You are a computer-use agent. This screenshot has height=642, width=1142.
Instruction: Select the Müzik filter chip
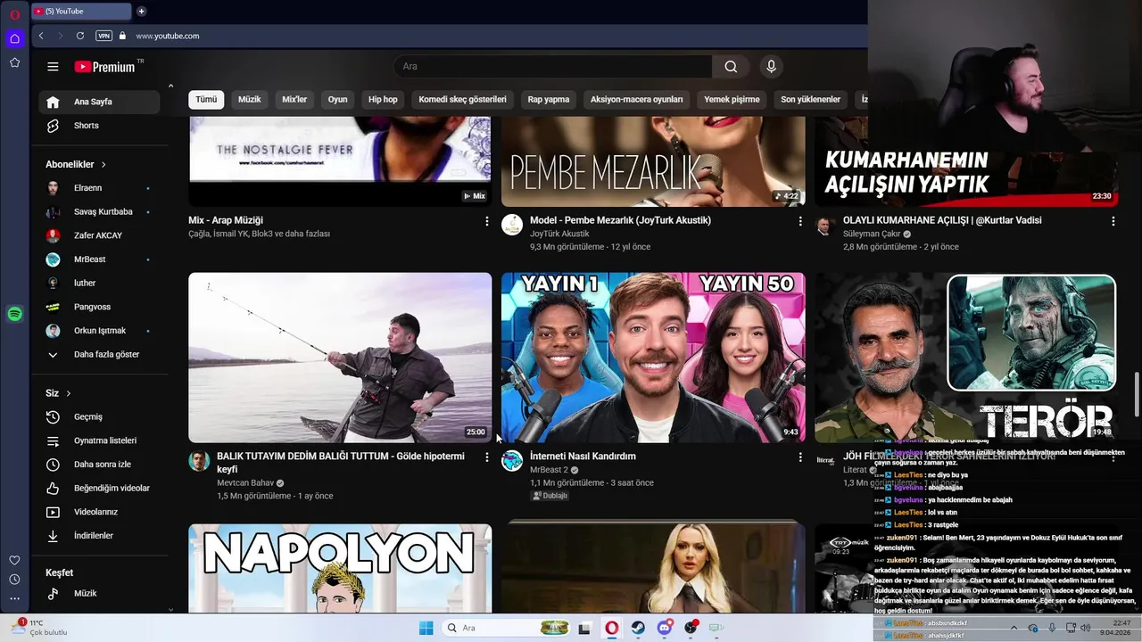250,100
